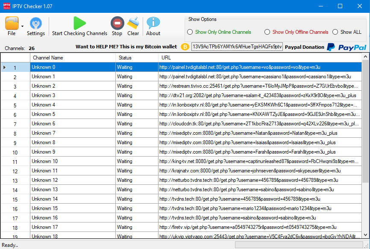Click the status bar progress bar
This screenshot has width=370, height=249.
click(299, 245)
